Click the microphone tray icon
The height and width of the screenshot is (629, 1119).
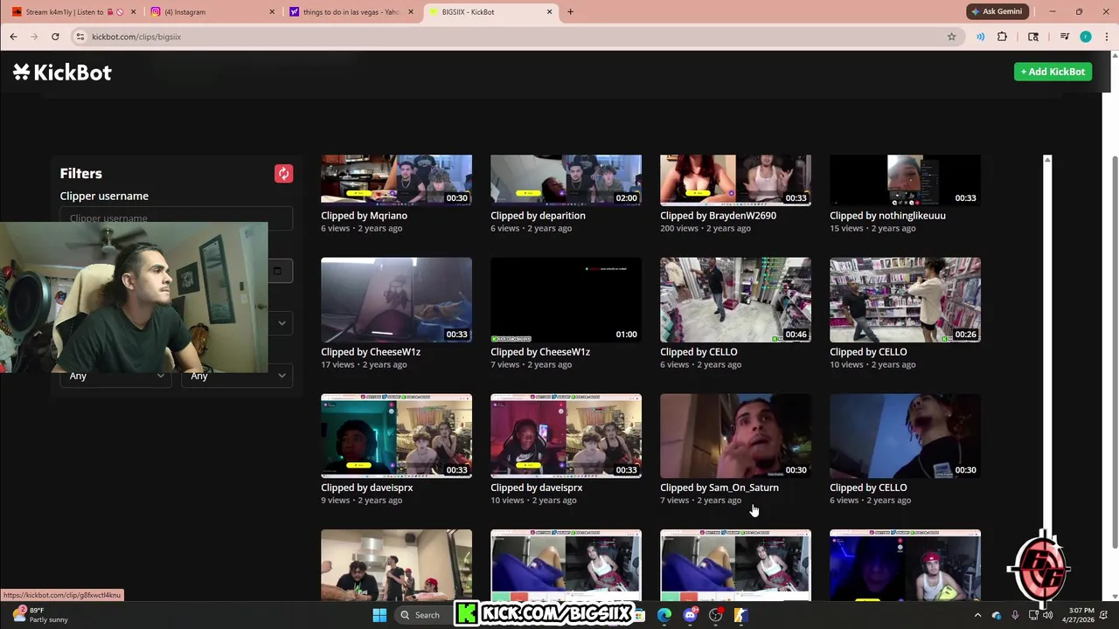(1015, 615)
